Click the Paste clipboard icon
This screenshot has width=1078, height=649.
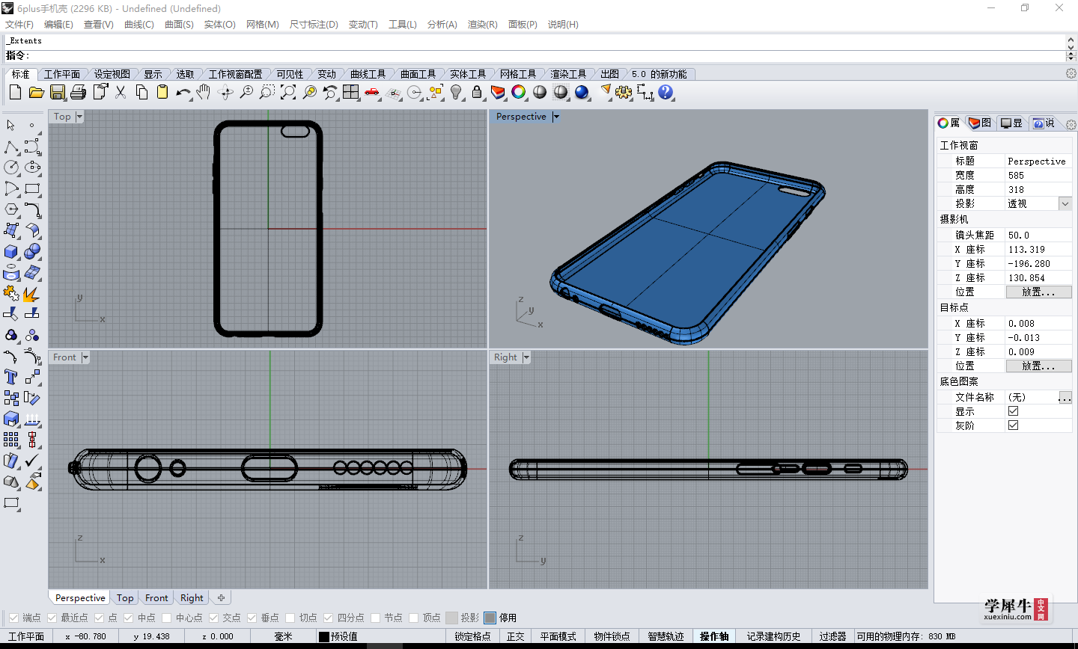pos(162,92)
